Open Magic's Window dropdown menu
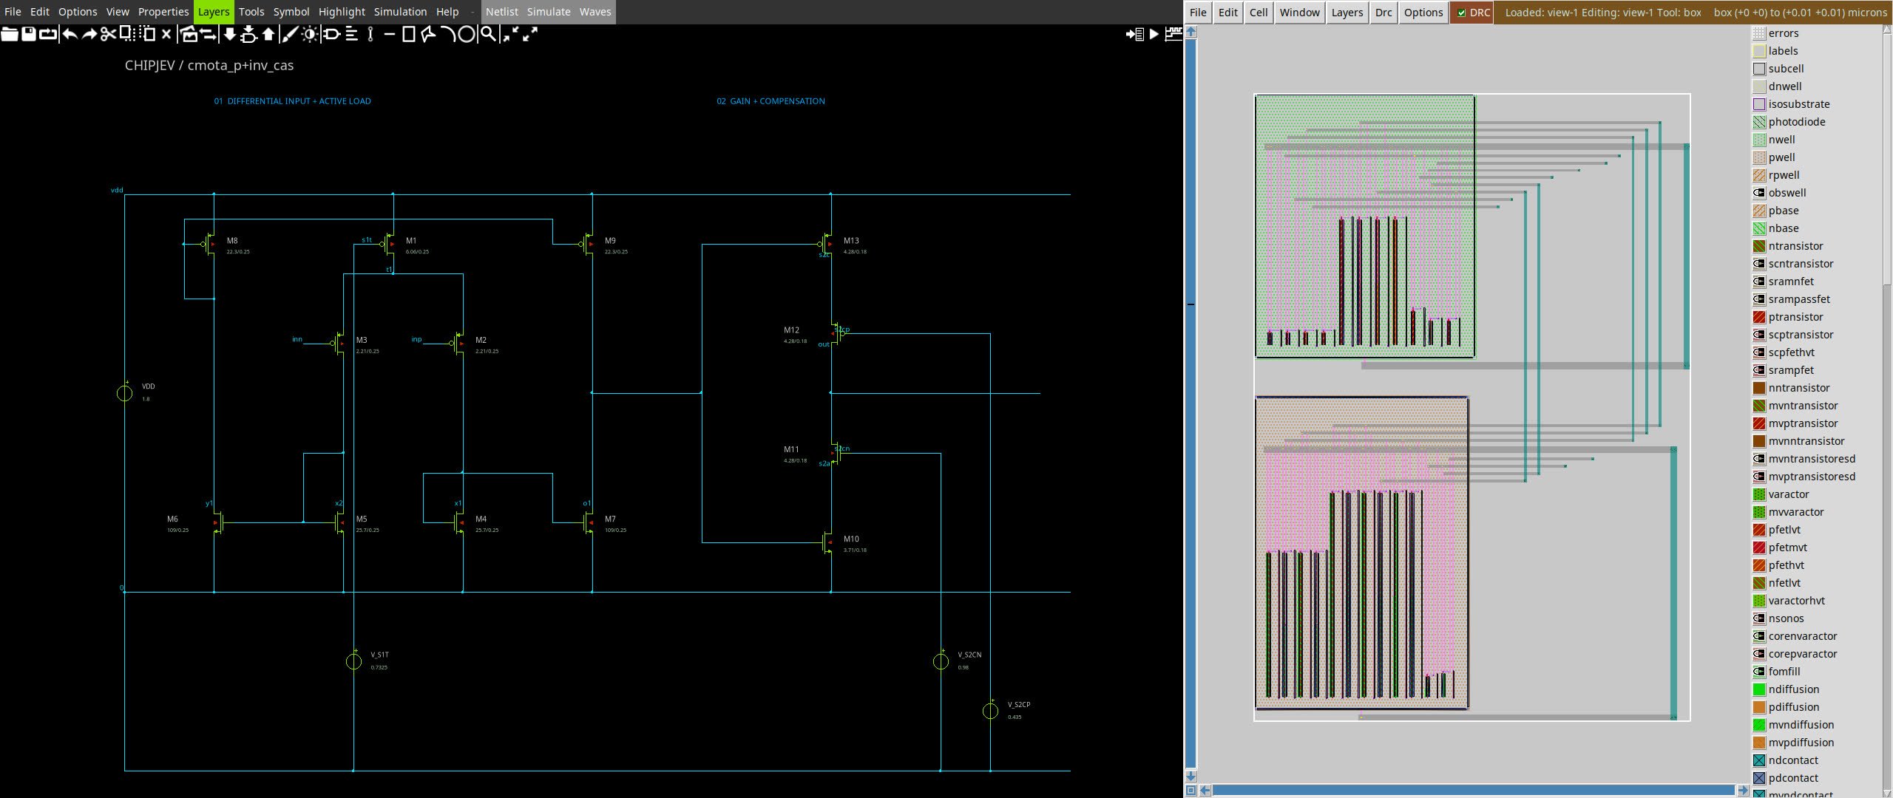 tap(1299, 13)
